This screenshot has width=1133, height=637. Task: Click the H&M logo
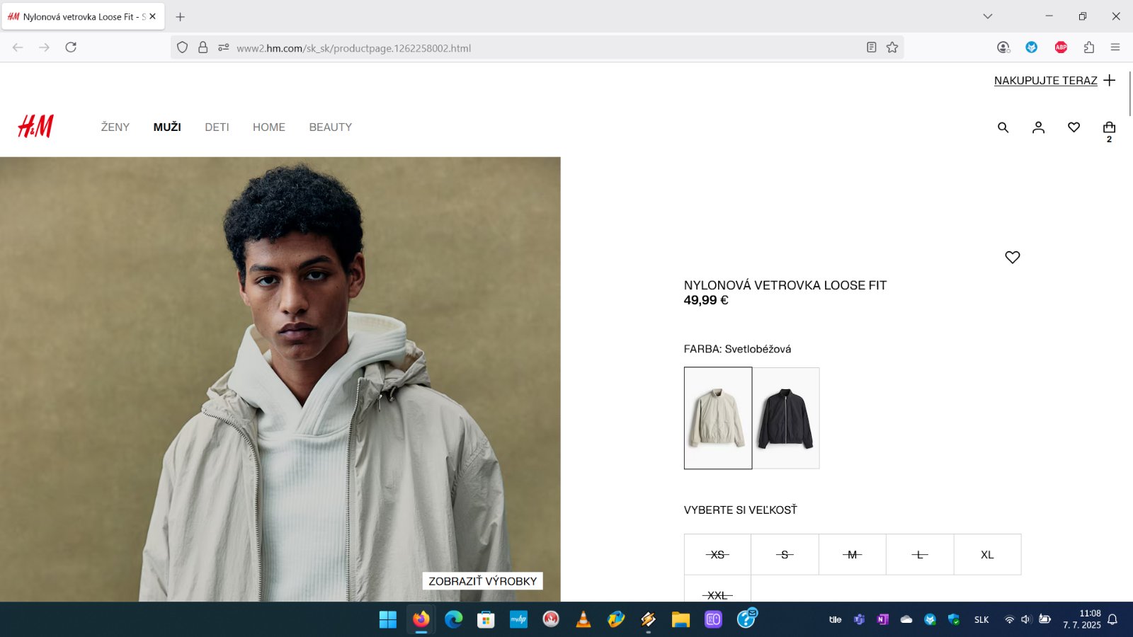(x=35, y=127)
